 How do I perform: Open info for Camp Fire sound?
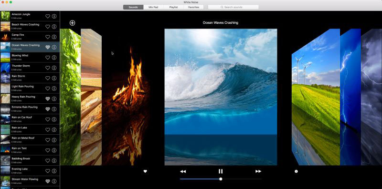(x=54, y=37)
